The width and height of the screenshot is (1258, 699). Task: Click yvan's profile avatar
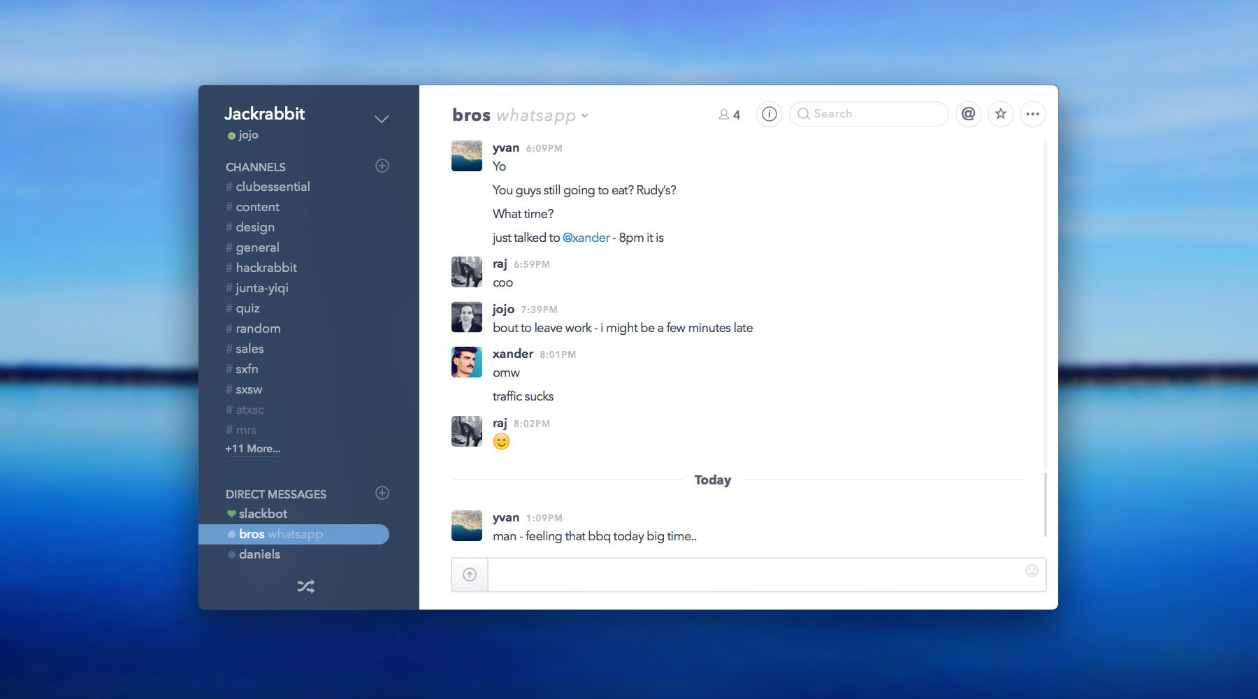(x=466, y=155)
